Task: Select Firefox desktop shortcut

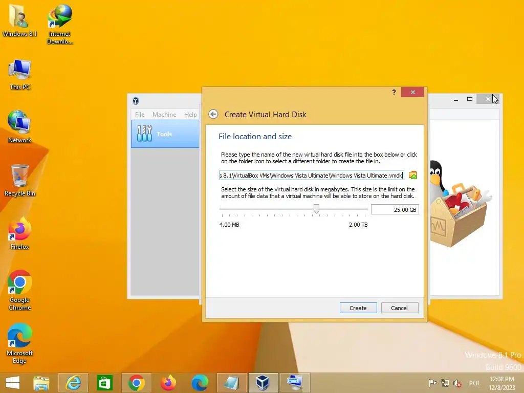Action: [20, 233]
